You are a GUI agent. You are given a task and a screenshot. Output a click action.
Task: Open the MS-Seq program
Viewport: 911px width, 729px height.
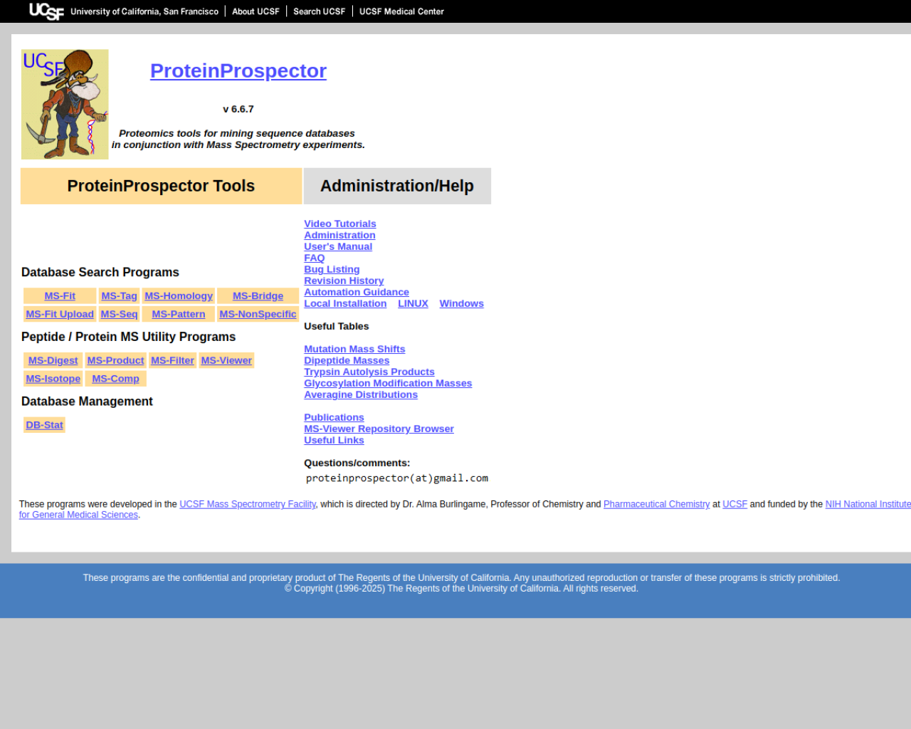tap(119, 314)
